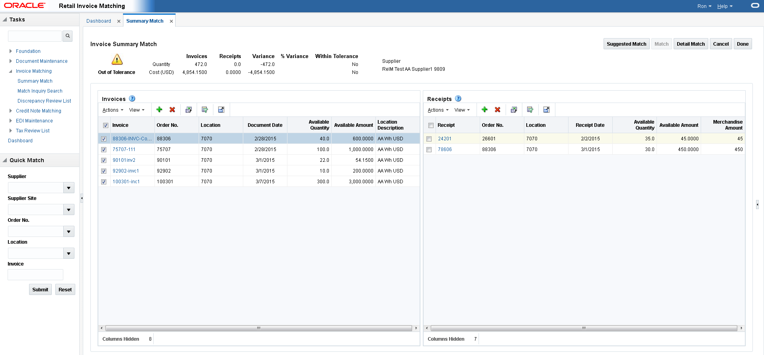Open the Supplier dropdown in Quick Match
Image resolution: width=764 pixels, height=355 pixels.
(x=69, y=188)
